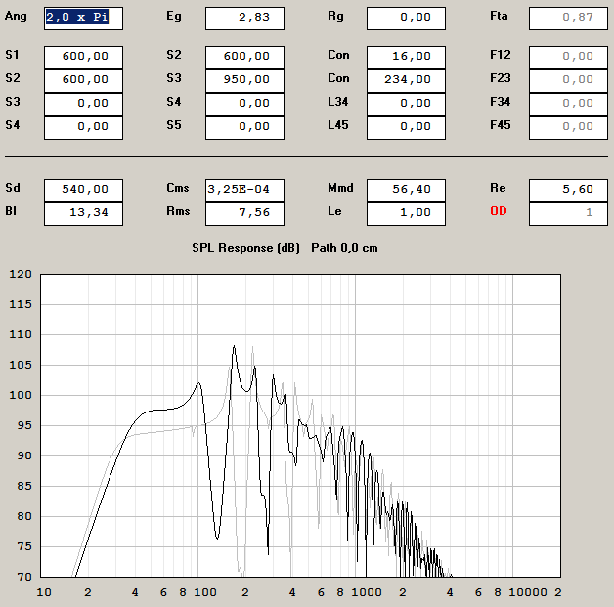This screenshot has height=607, width=614.
Task: Click the F45 label
Action: (500, 125)
